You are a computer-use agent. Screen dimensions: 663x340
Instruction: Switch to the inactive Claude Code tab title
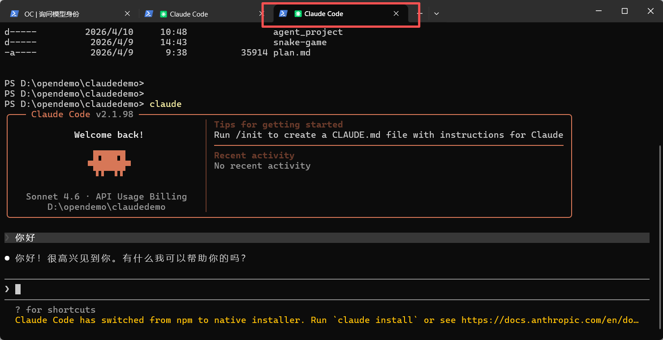point(189,14)
